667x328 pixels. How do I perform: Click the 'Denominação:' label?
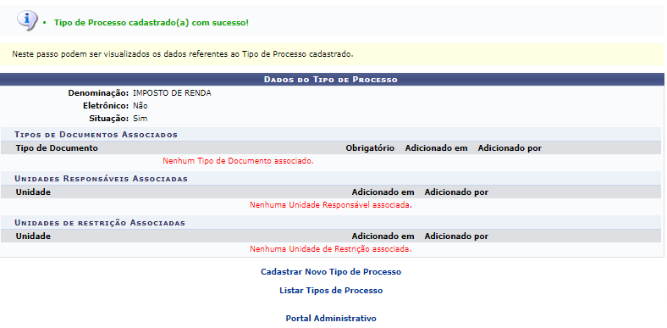[x=98, y=93]
